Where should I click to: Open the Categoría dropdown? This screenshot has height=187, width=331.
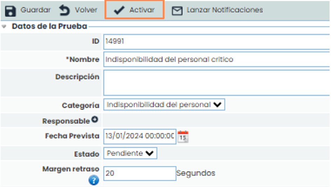tap(164, 105)
